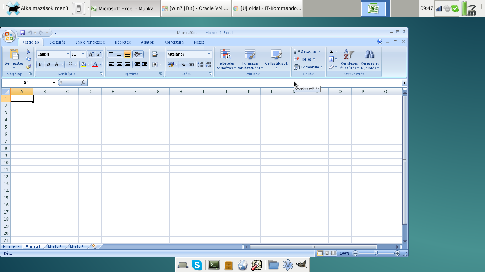Align text to the right

[x=127, y=64]
